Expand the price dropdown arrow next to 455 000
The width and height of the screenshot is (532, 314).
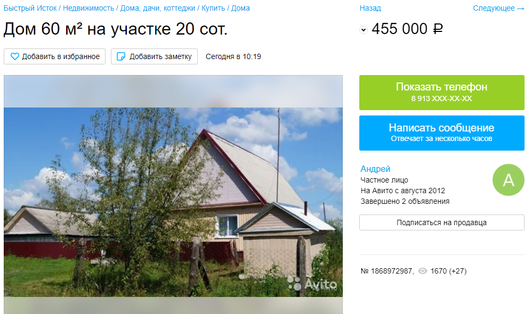(x=364, y=30)
